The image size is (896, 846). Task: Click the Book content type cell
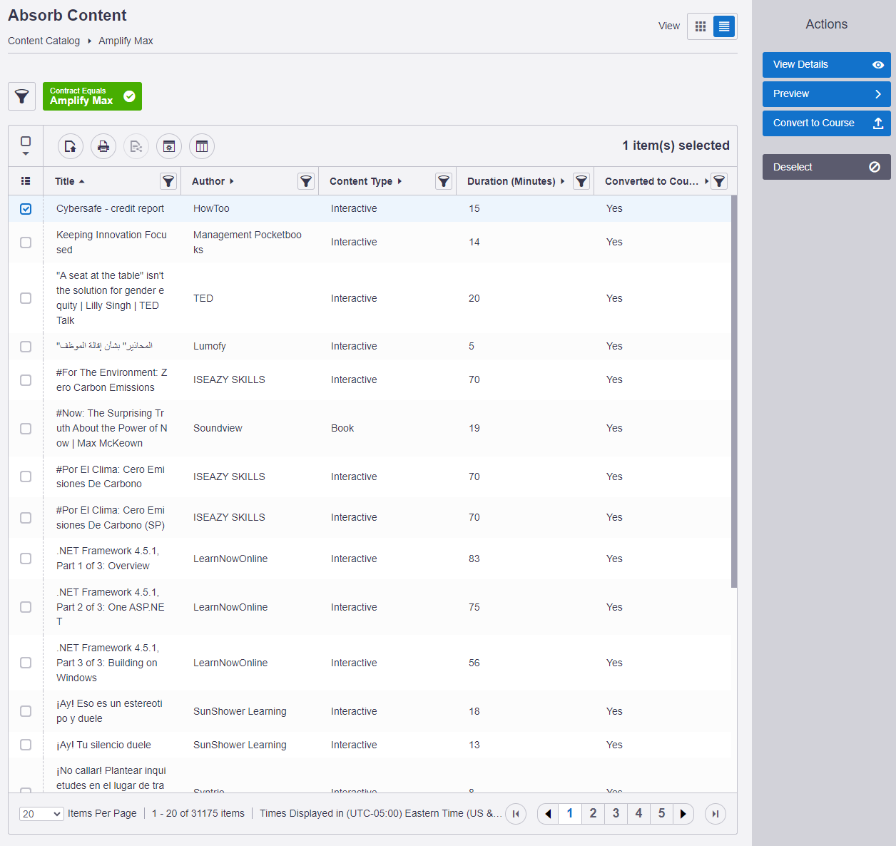[342, 428]
